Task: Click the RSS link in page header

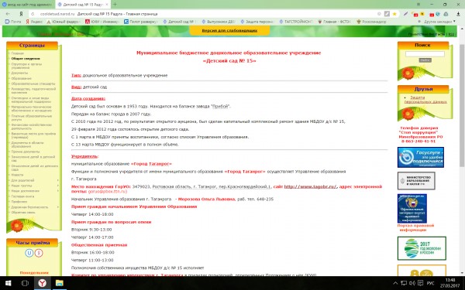Action: 451,34
